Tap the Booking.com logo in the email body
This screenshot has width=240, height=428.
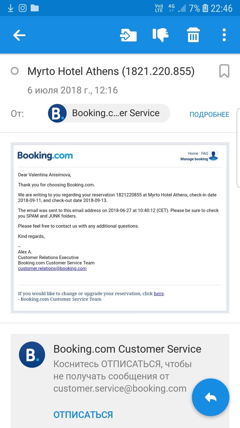pyautogui.click(x=45, y=156)
